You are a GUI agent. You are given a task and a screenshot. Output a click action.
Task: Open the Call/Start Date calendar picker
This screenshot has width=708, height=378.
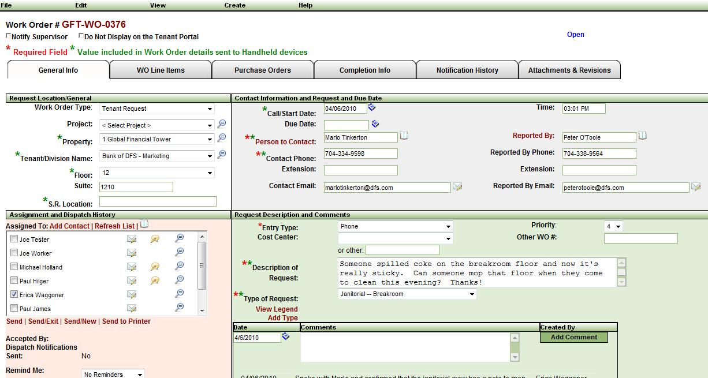(x=372, y=107)
